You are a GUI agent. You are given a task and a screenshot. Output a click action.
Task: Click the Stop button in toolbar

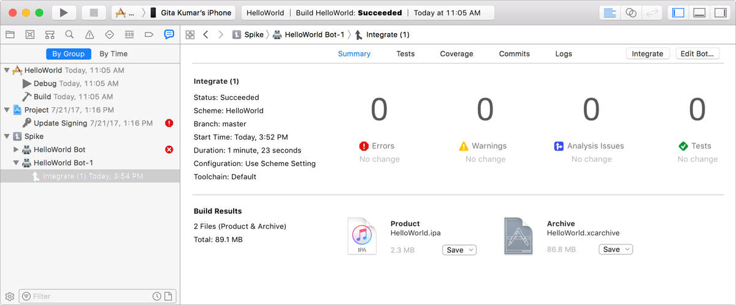[93, 12]
